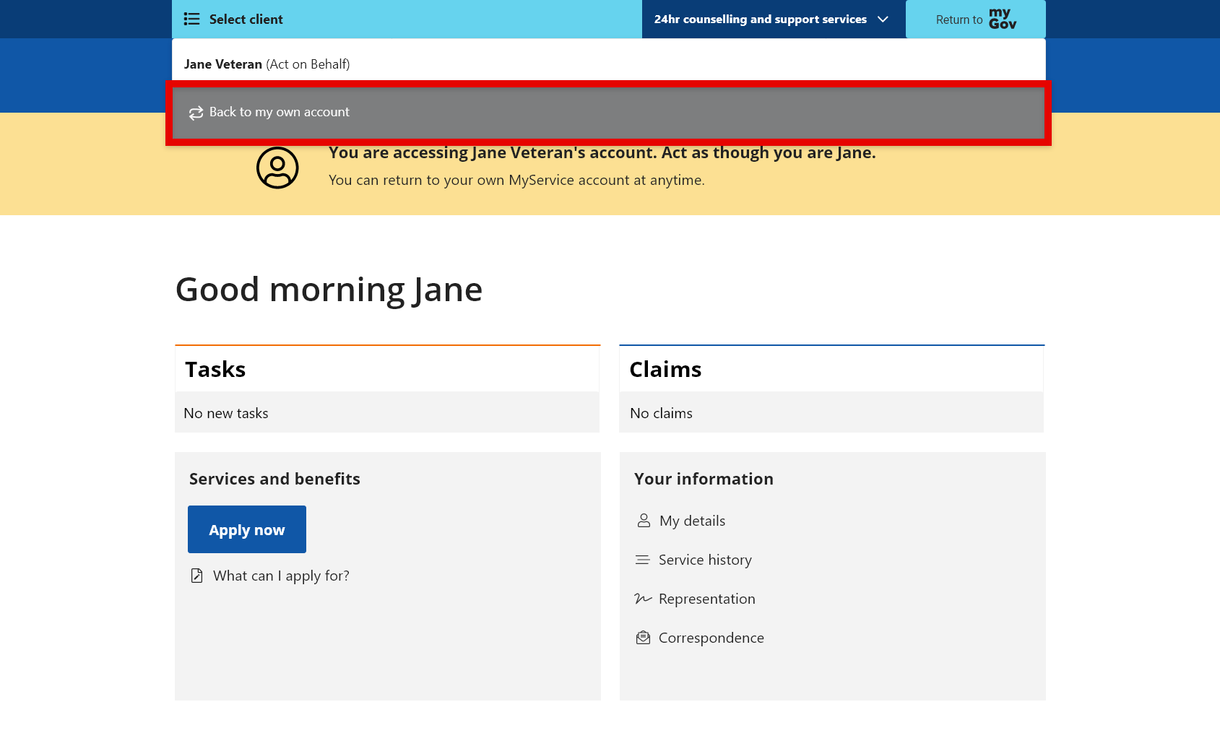The height and width of the screenshot is (746, 1220).
Task: Choose Back to my own account
Action: point(279,112)
